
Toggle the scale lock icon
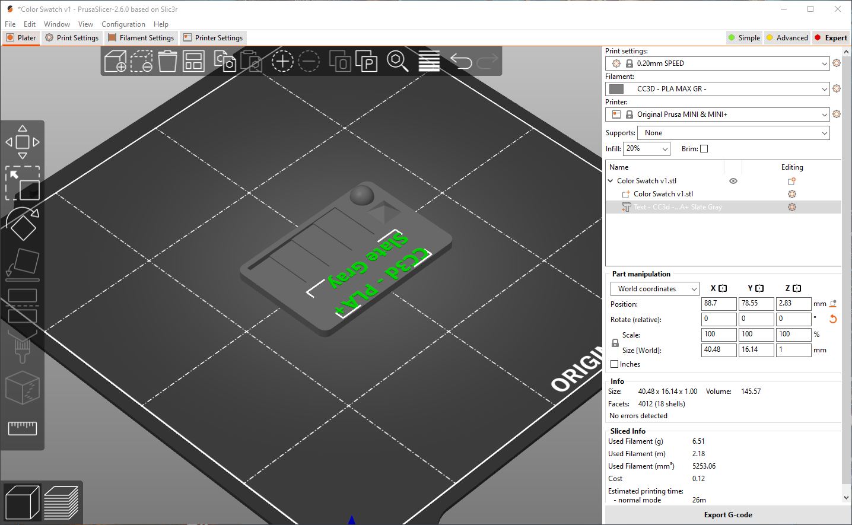click(x=615, y=343)
